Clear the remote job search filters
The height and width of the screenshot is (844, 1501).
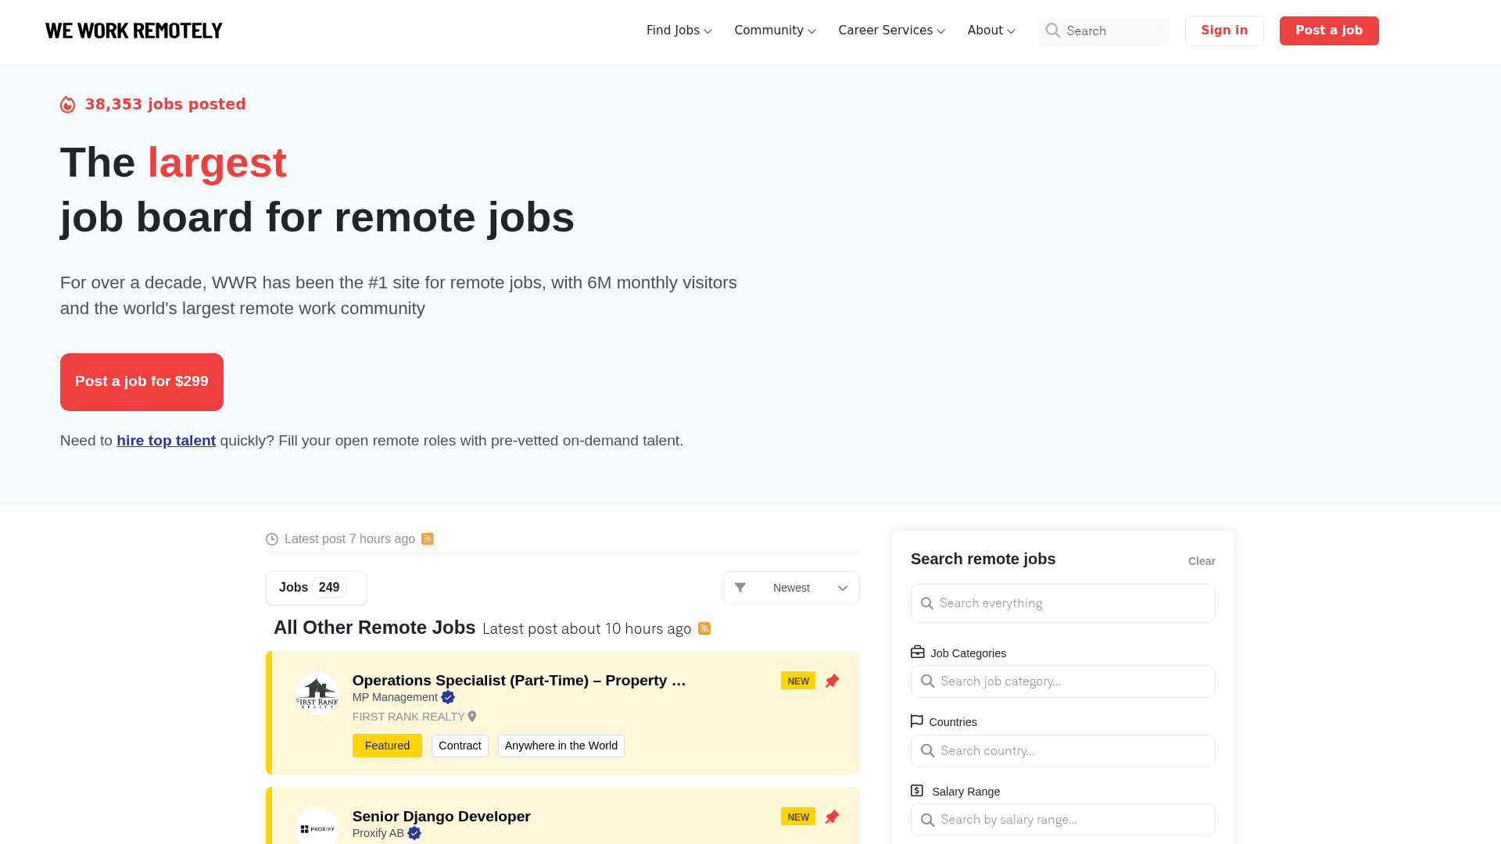(1202, 560)
